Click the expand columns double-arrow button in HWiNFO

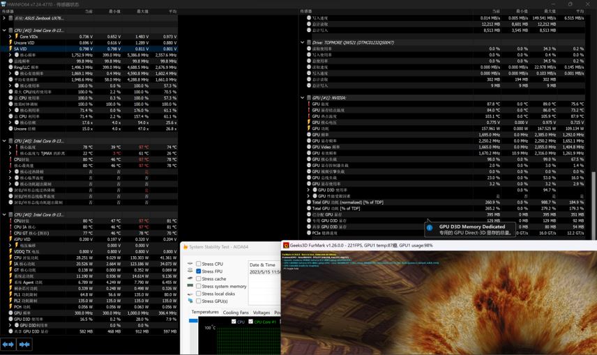coord(8,345)
